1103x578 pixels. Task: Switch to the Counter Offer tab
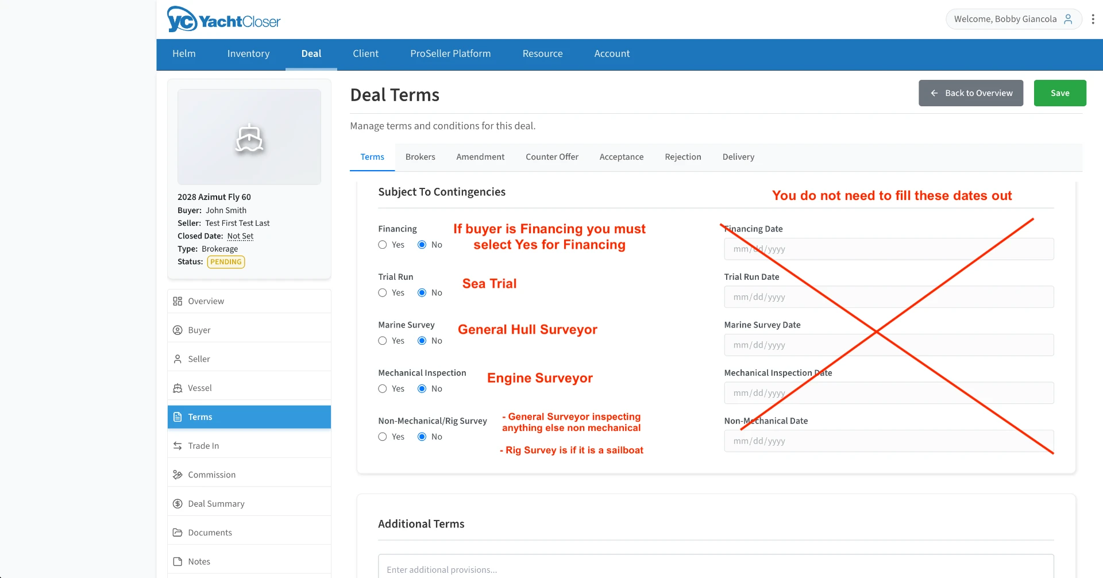552,157
